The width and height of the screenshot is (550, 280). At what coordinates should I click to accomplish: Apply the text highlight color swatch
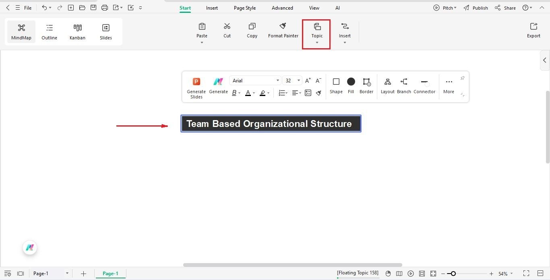tap(263, 93)
